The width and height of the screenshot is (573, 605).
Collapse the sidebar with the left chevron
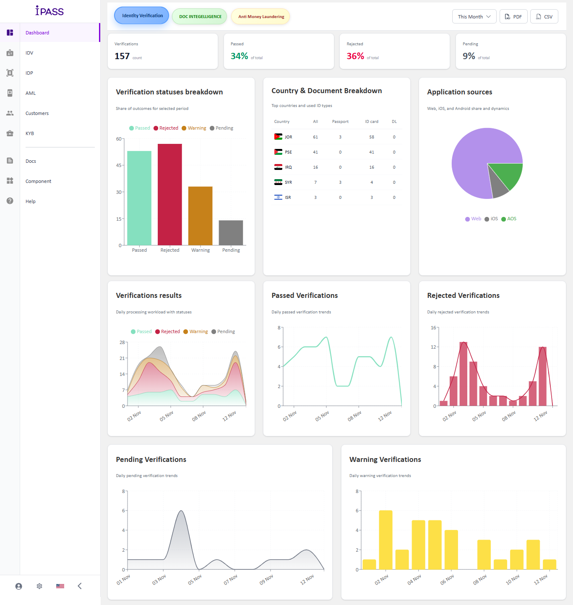80,586
